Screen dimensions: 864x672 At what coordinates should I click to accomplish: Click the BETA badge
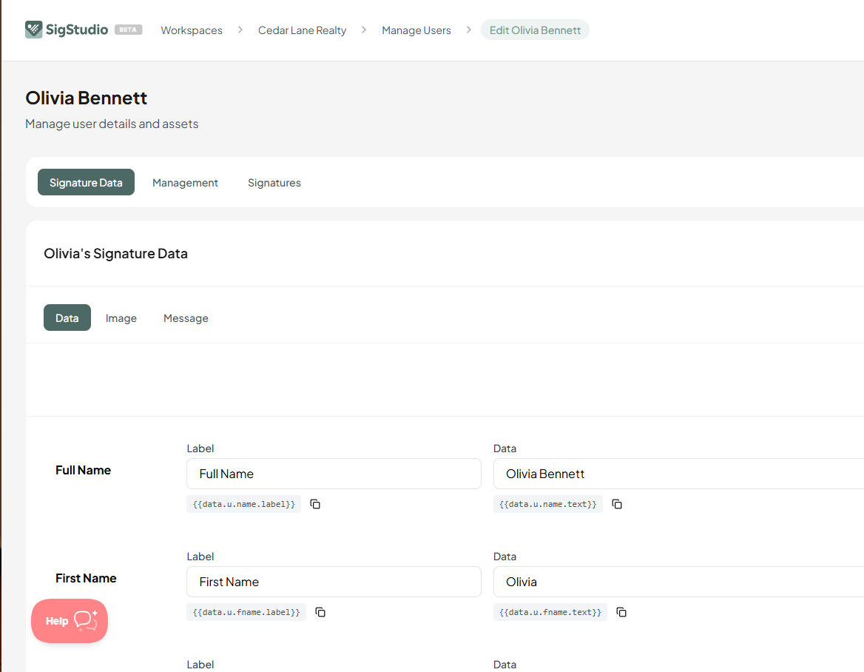coord(129,30)
